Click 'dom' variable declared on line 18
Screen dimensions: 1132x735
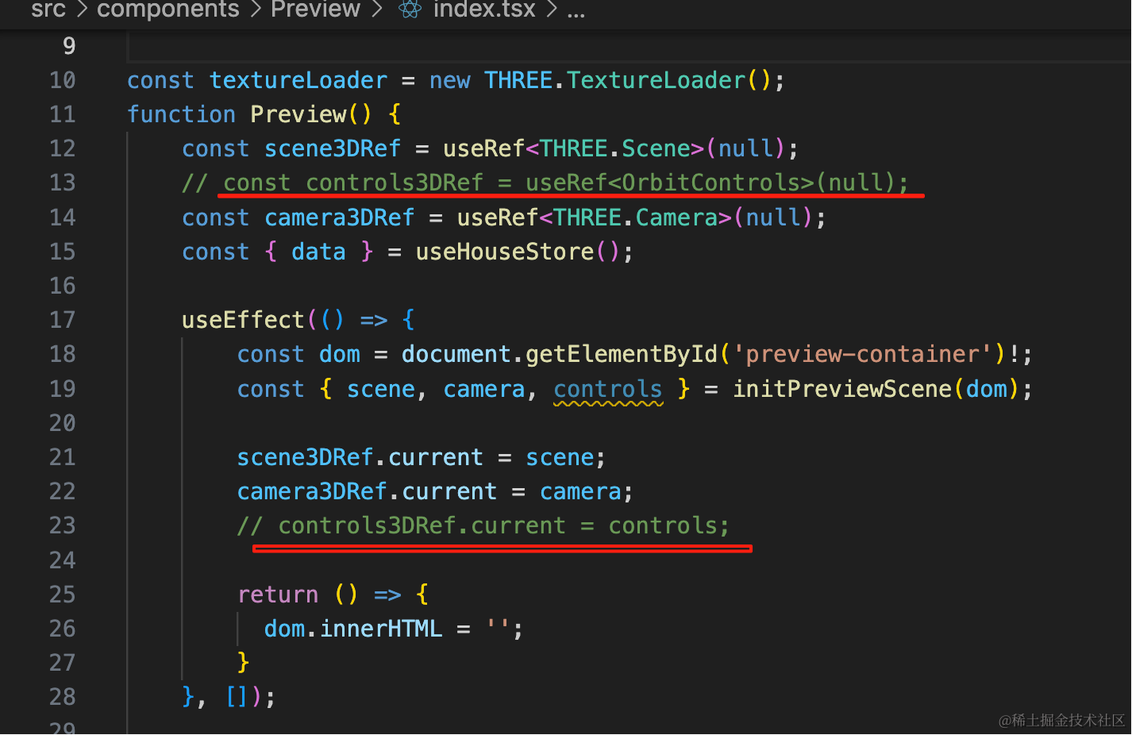click(340, 354)
